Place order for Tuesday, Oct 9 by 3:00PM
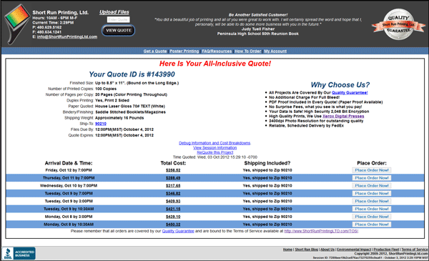 [372, 201]
